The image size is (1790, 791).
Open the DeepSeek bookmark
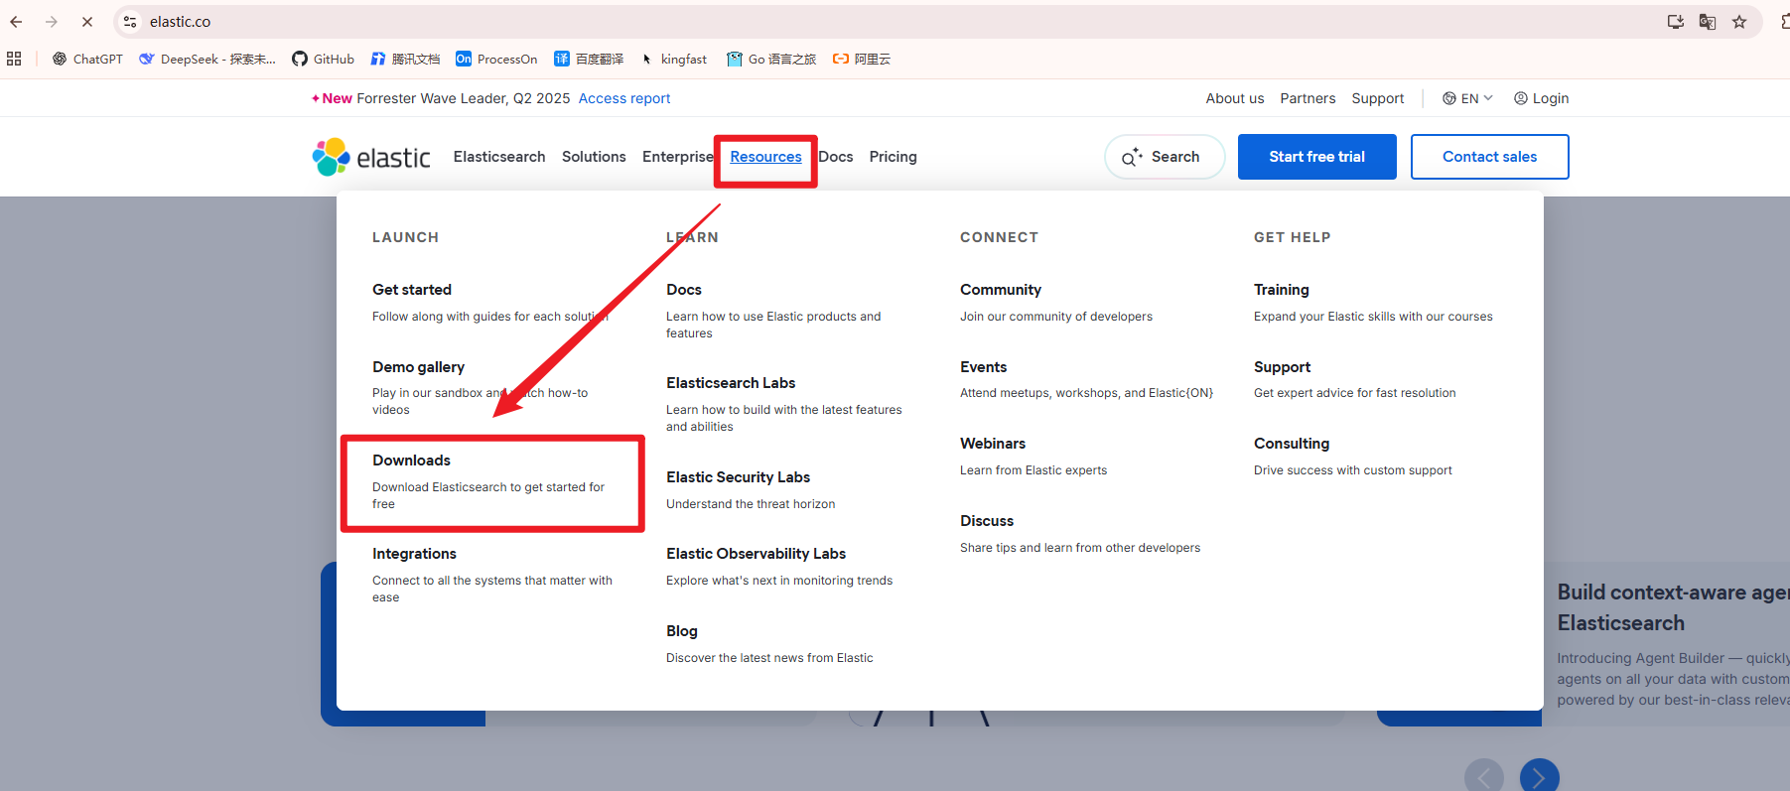pyautogui.click(x=207, y=59)
